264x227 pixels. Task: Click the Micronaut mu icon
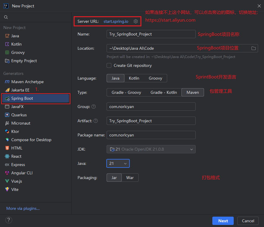7,123
